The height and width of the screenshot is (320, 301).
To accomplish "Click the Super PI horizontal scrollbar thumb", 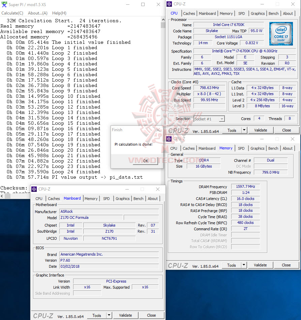I will pyautogui.click(x=7, y=196).
